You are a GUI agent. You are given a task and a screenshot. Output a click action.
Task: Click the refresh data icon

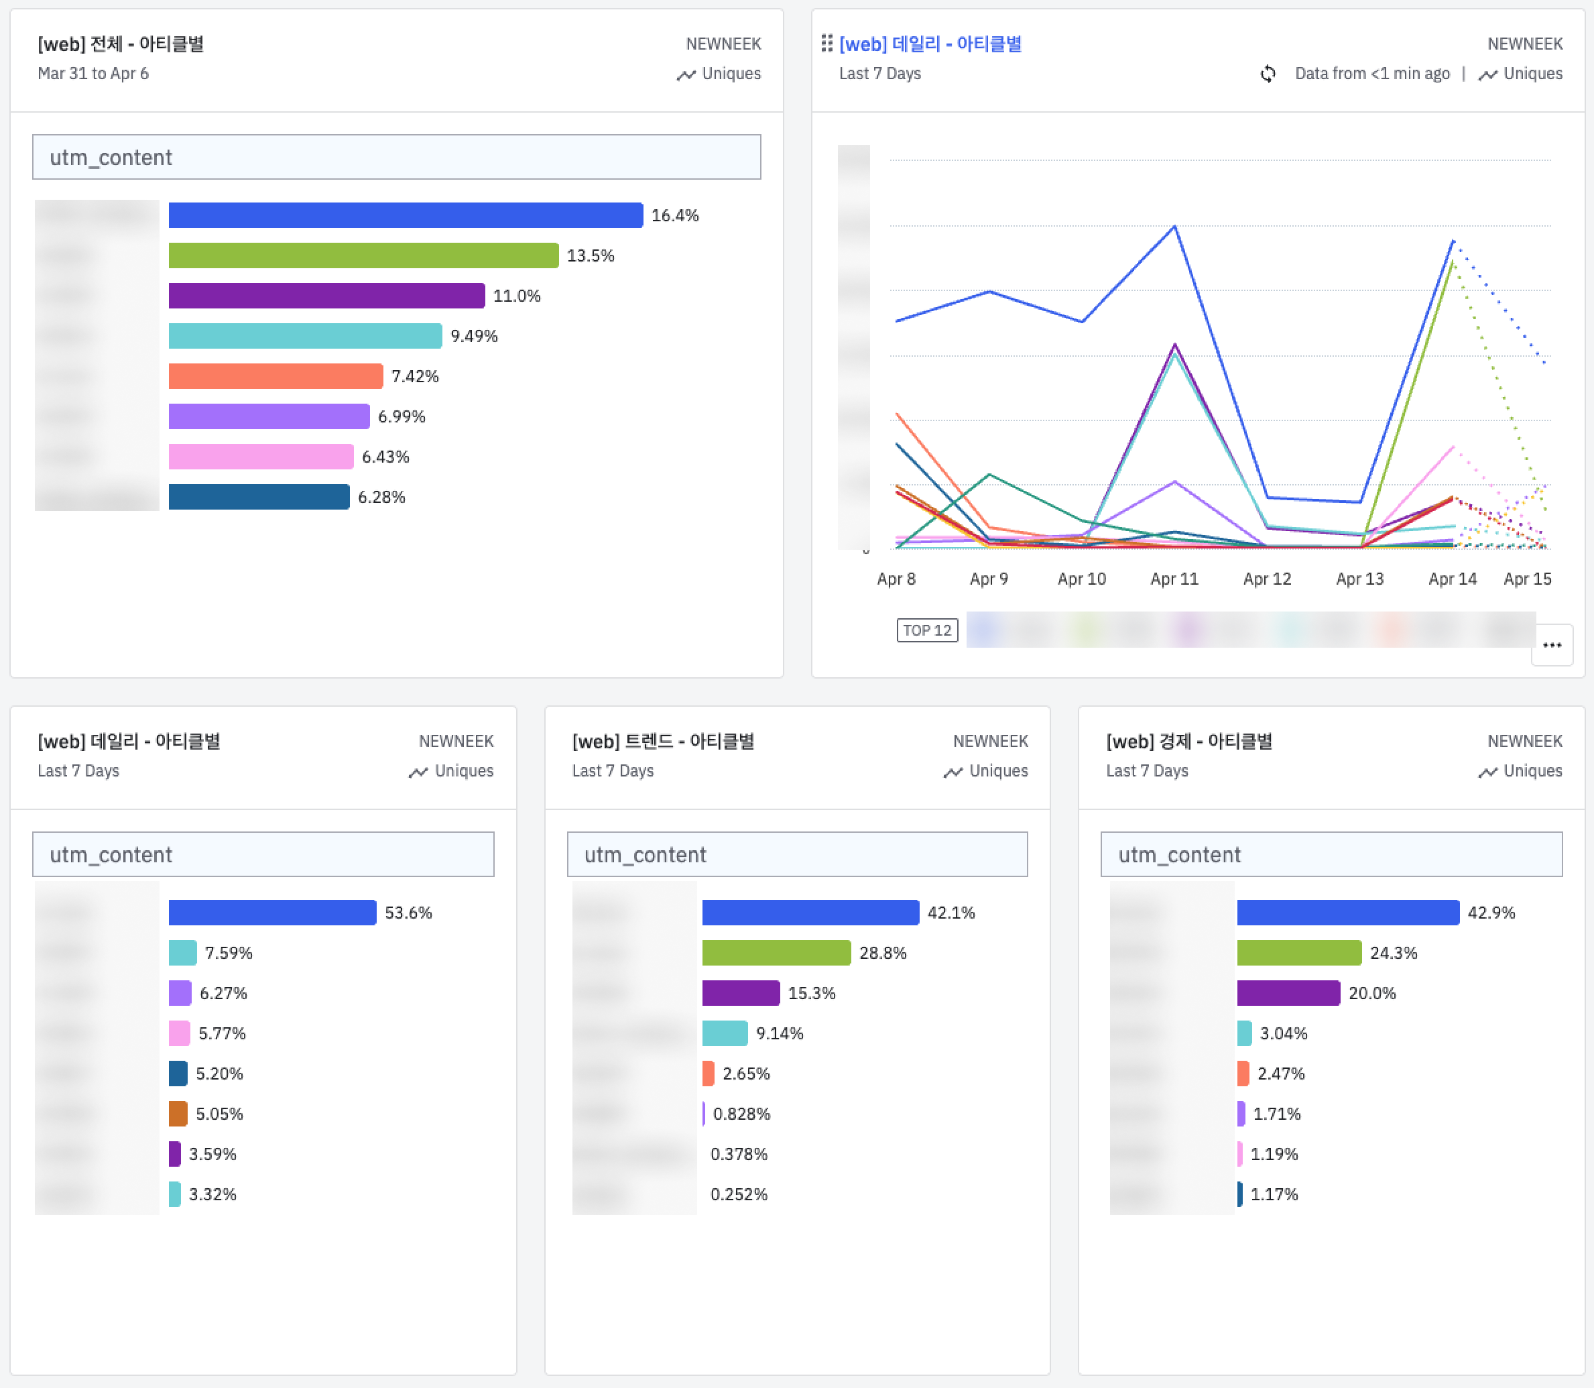coord(1268,74)
